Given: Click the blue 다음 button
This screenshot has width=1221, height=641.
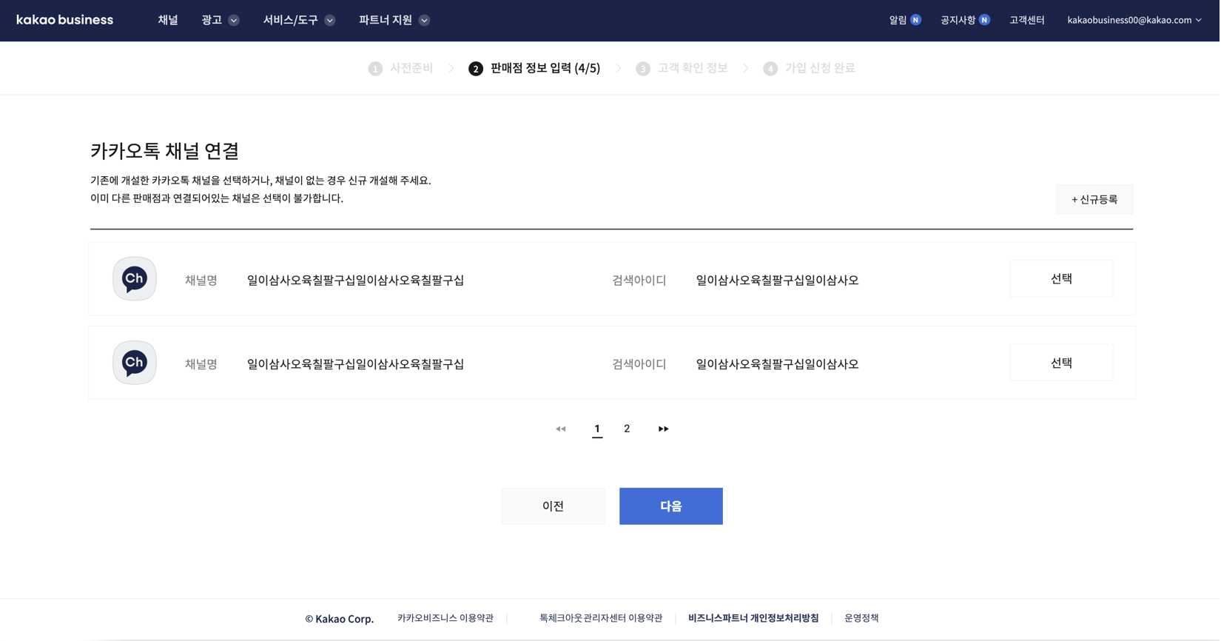Looking at the screenshot, I should [x=670, y=506].
